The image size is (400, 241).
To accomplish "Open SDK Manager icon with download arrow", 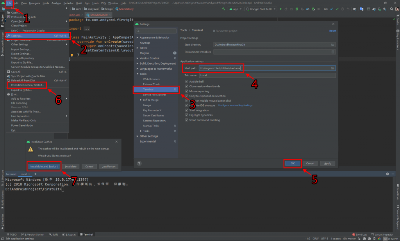I will (x=385, y=9).
